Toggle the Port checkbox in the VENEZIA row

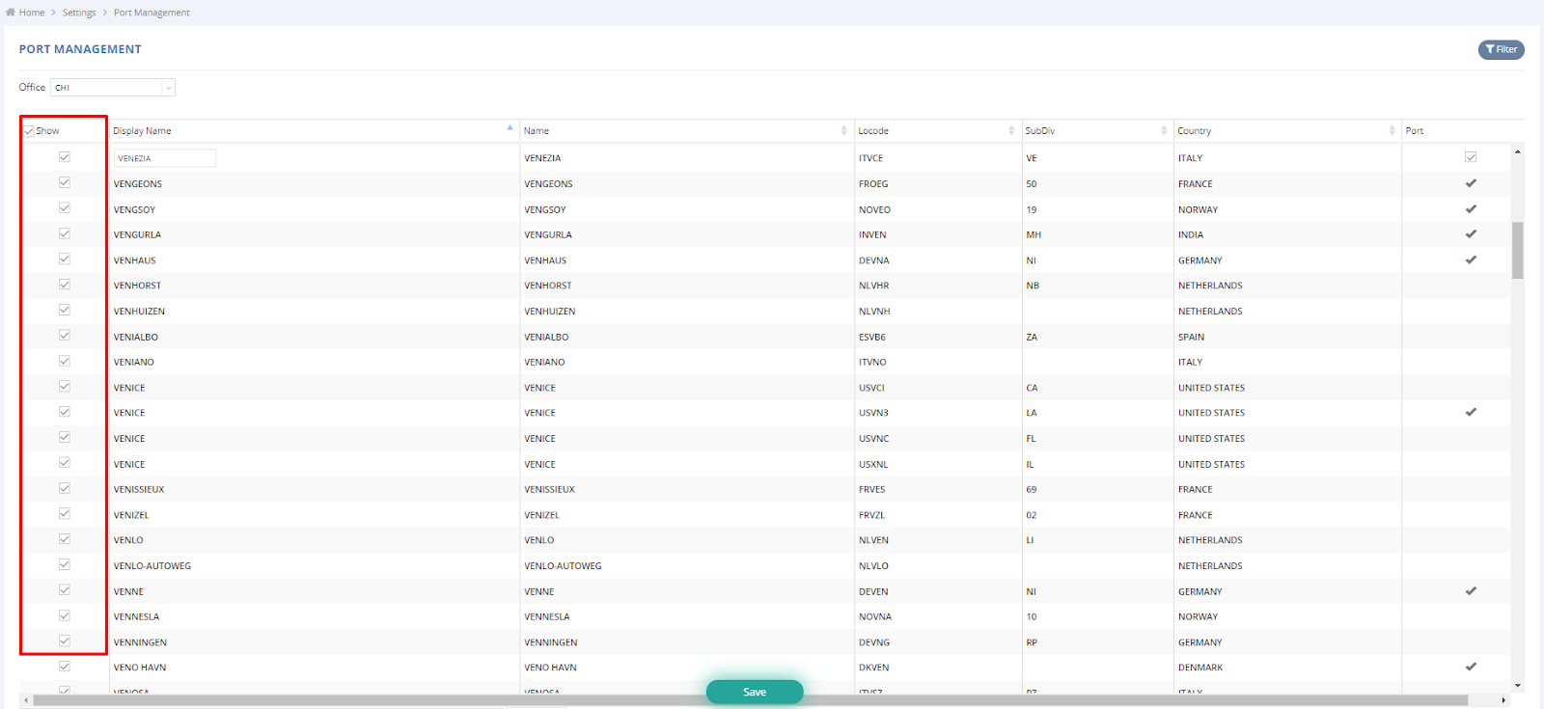(1471, 157)
